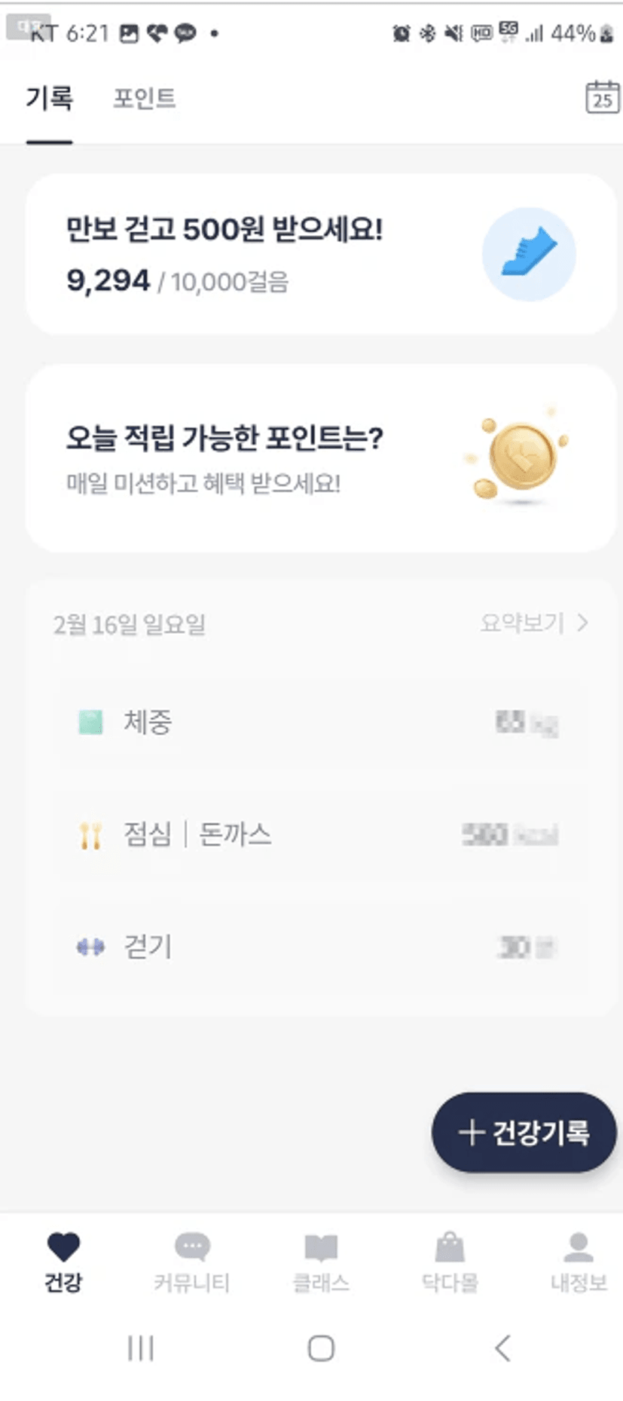Tap the dumbbell icon beside 걷기

click(x=90, y=947)
